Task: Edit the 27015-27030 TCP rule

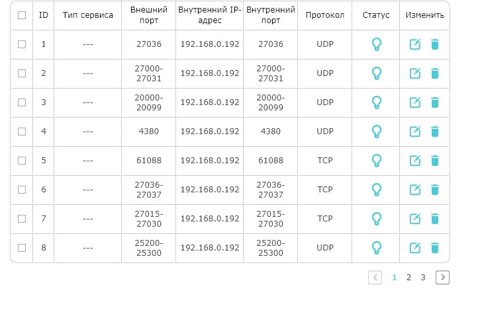Action: (x=415, y=219)
